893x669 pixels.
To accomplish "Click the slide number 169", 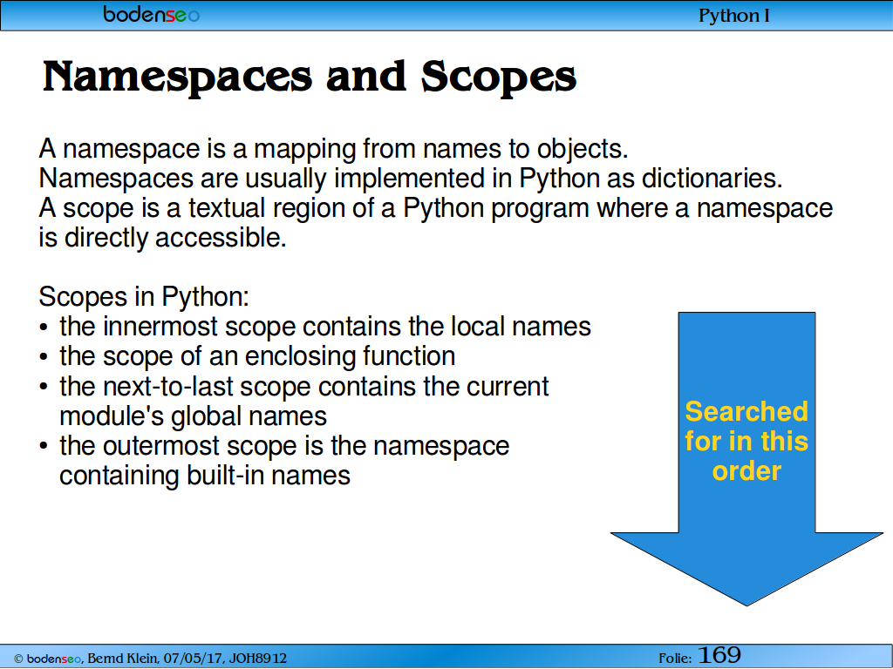I will pos(719,655).
